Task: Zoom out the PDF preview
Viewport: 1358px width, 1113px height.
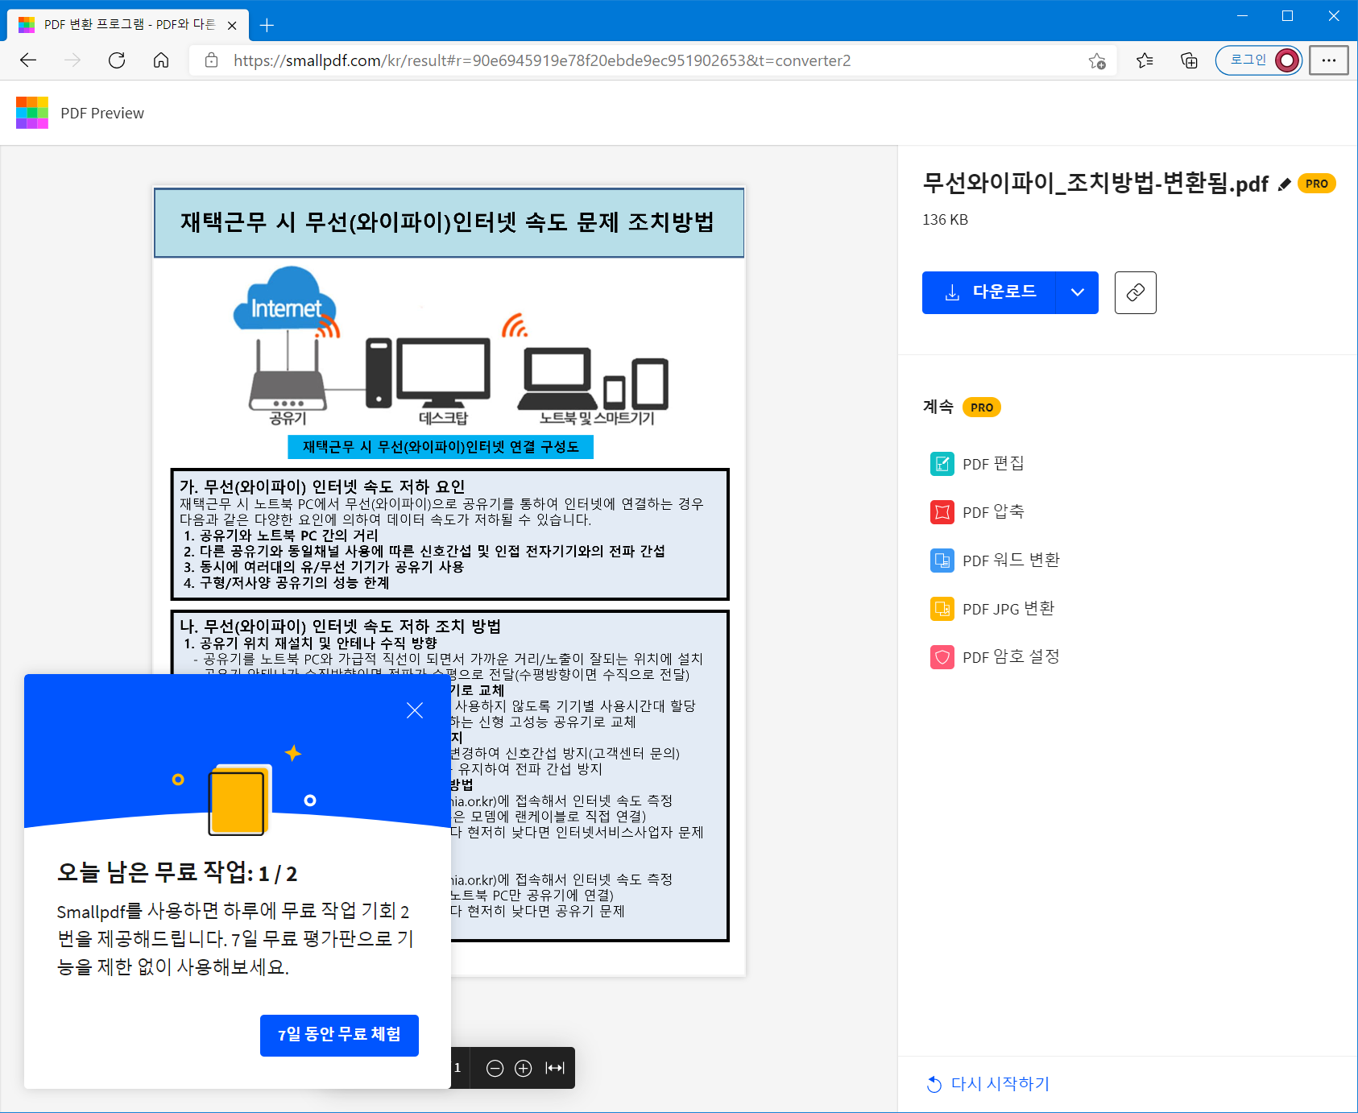Action: [495, 1068]
